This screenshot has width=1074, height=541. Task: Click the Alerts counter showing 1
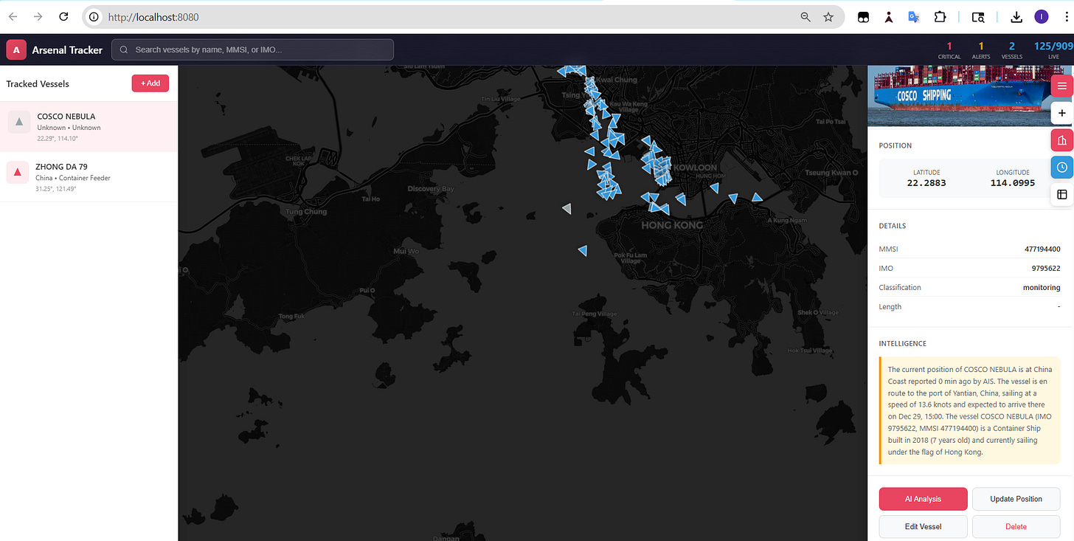pos(981,50)
